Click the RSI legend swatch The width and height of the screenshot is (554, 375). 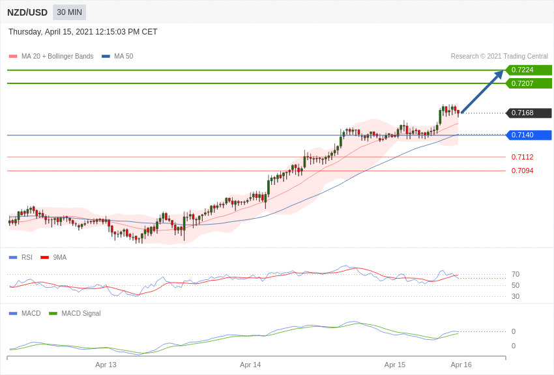point(13,258)
